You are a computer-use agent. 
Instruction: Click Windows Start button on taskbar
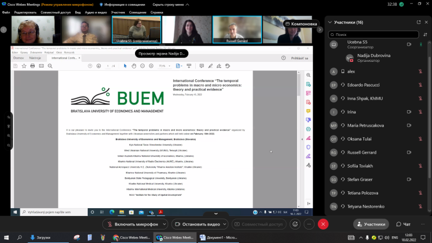click(x=6, y=237)
